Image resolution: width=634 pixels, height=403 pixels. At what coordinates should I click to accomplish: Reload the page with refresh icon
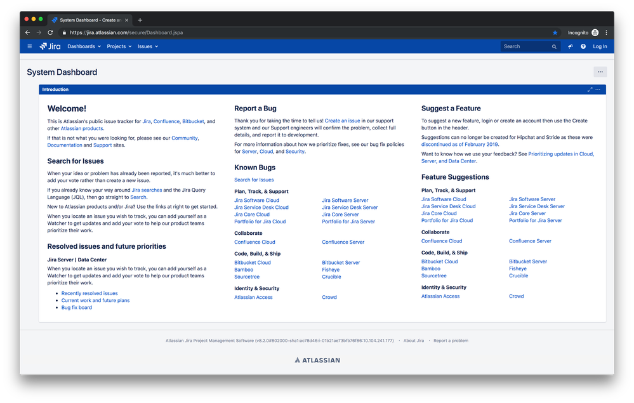(x=50, y=33)
